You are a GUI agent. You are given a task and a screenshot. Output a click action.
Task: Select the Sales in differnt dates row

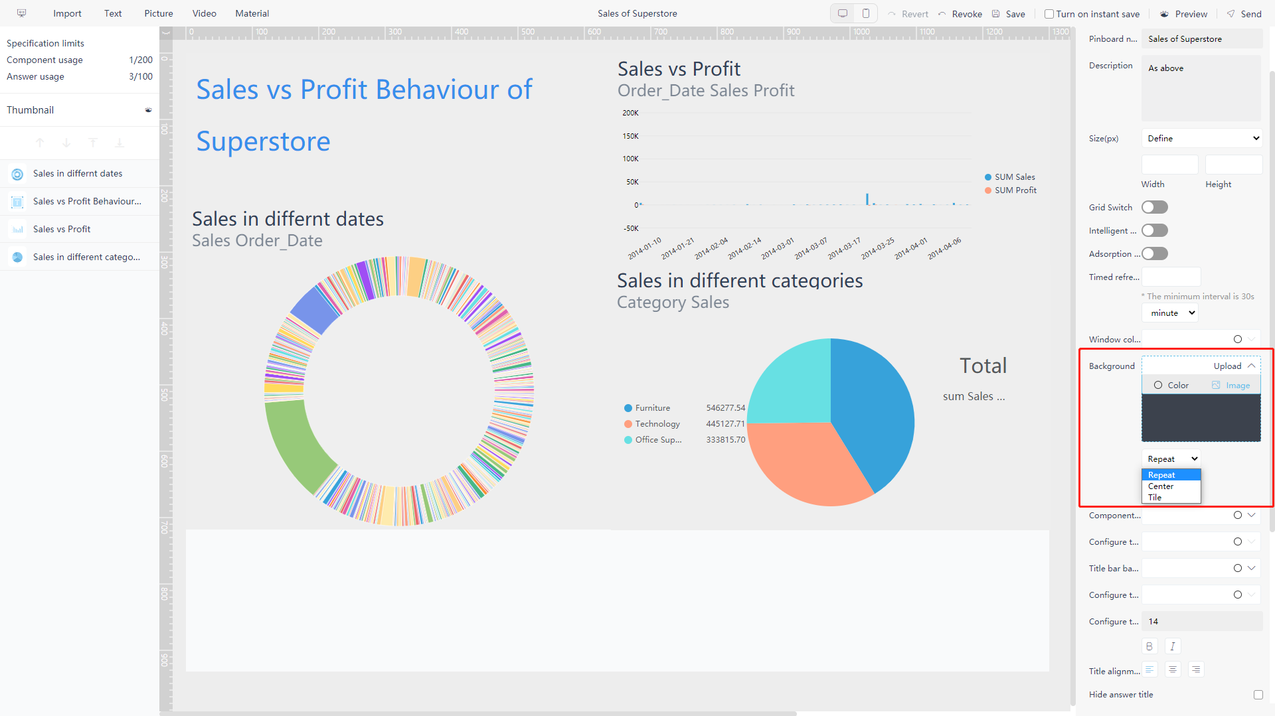coord(80,174)
